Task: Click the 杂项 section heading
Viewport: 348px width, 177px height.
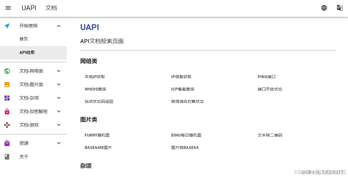Action: point(86,166)
